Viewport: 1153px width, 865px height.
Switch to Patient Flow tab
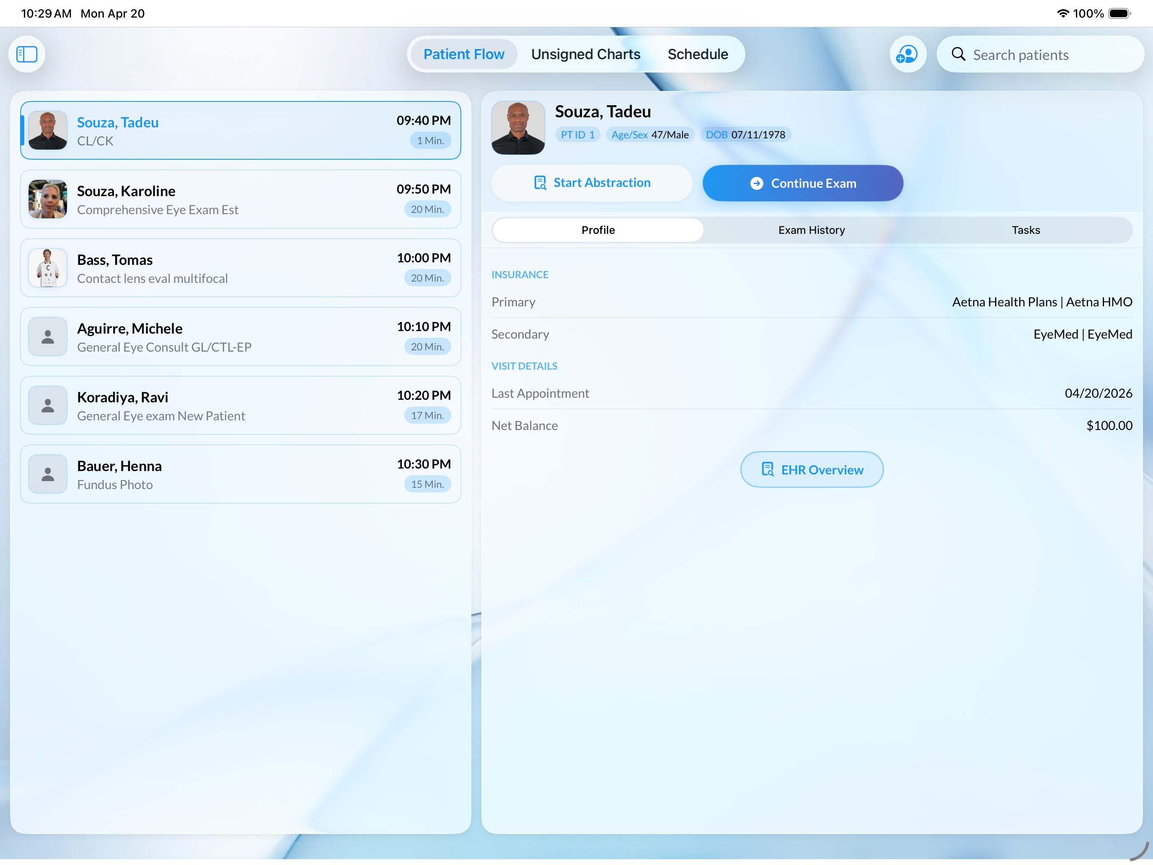coord(463,54)
